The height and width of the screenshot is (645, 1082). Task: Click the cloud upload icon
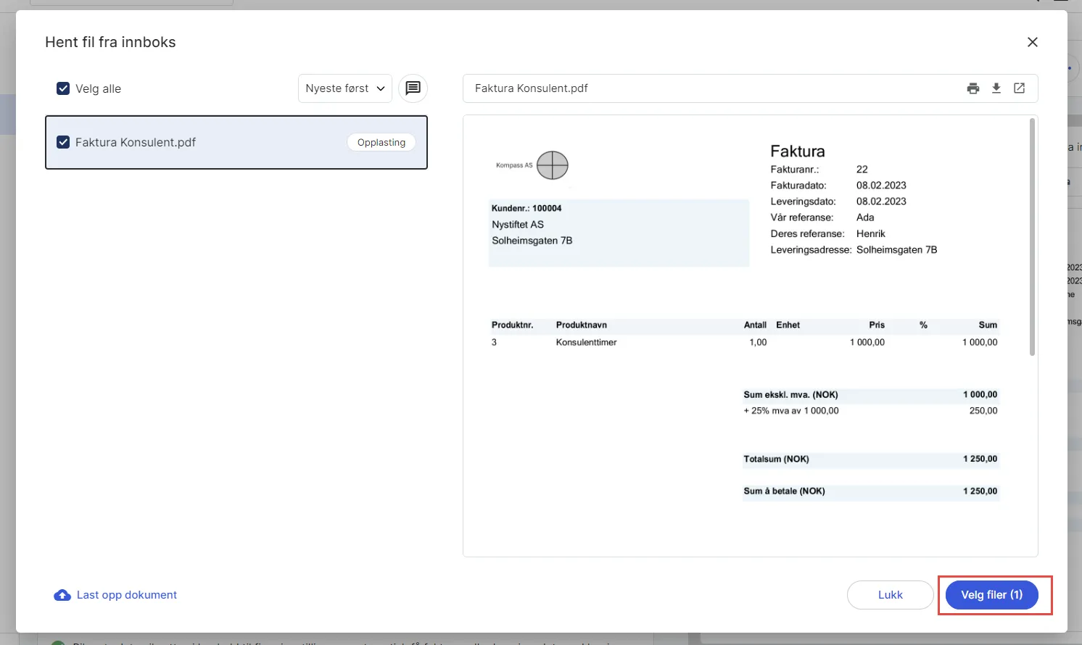tap(62, 595)
